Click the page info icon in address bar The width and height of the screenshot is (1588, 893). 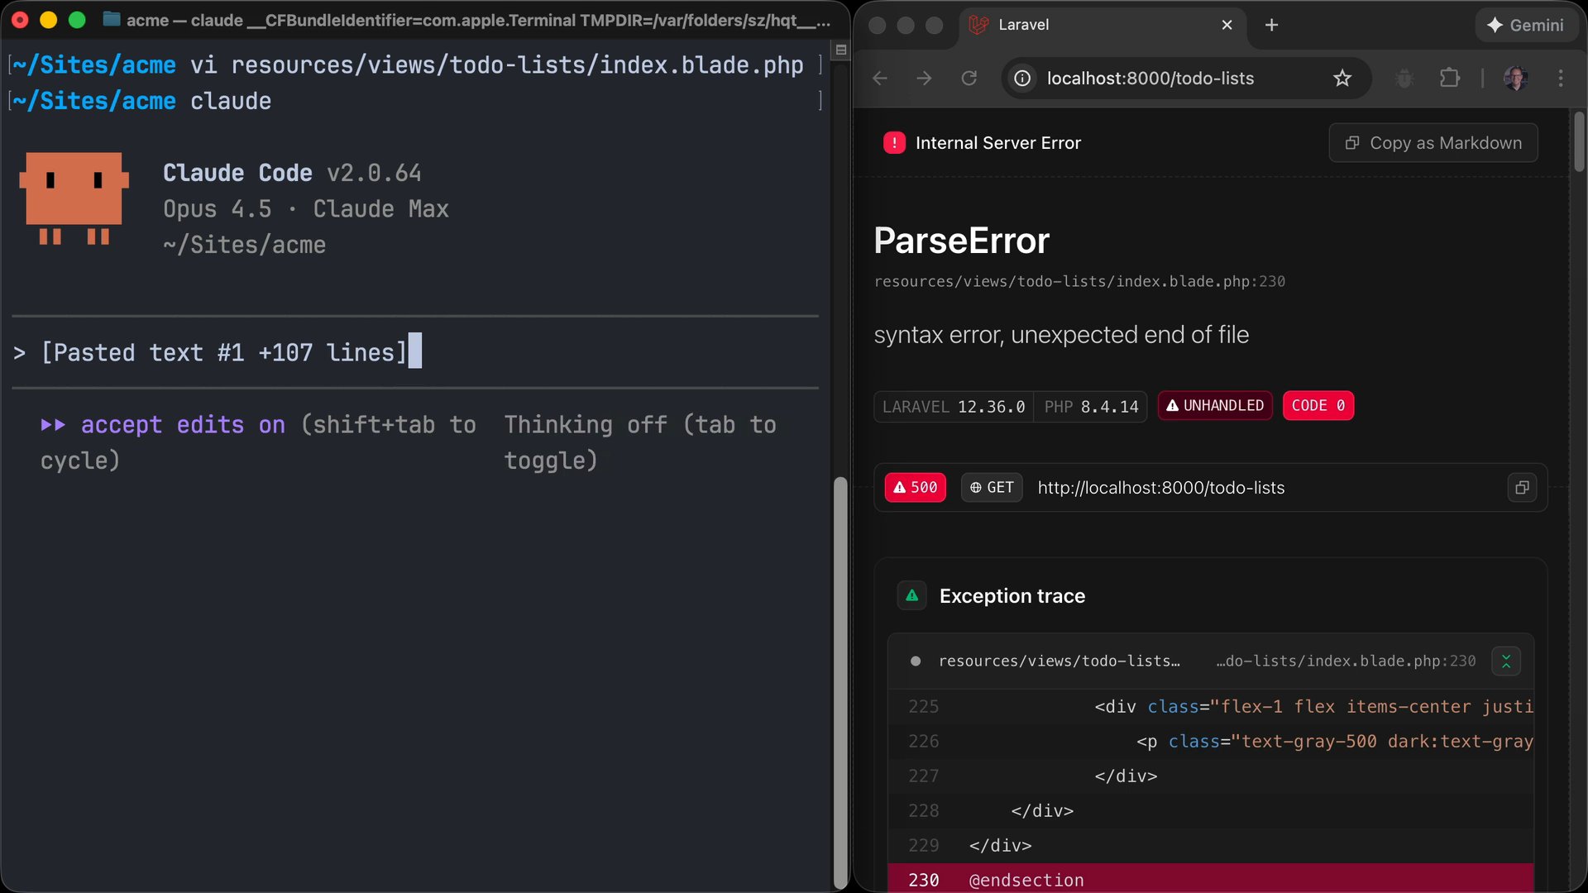pos(1022,79)
